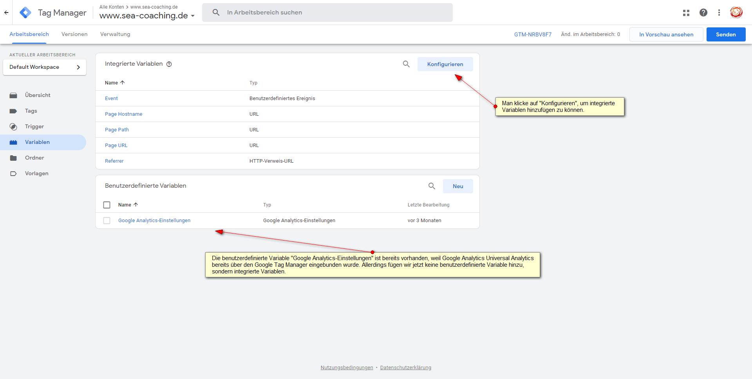
Task: Click the Trigger sidebar icon
Action: (x=13, y=127)
